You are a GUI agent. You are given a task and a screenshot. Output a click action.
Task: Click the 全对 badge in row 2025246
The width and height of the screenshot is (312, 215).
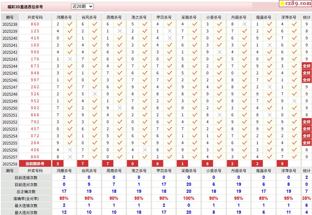click(307, 80)
